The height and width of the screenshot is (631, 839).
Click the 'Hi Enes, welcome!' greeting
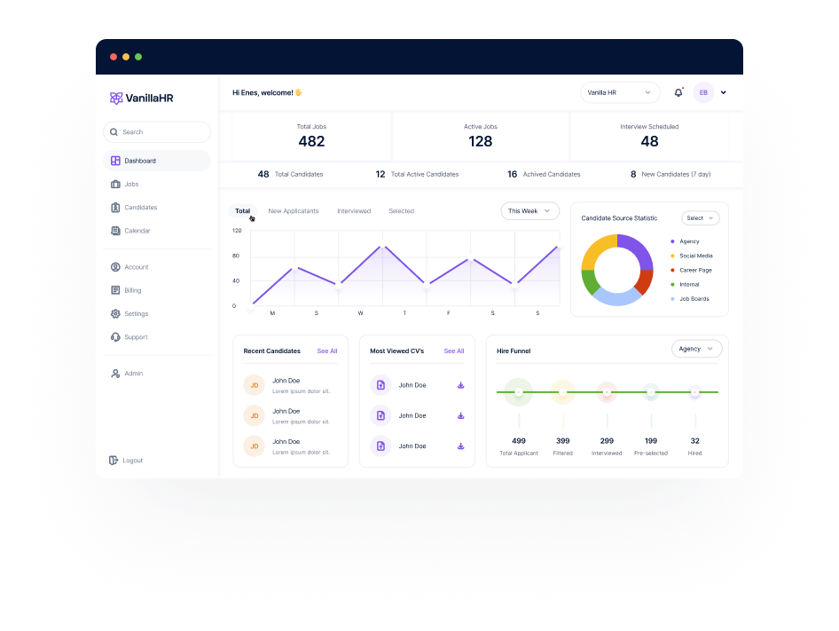[267, 92]
